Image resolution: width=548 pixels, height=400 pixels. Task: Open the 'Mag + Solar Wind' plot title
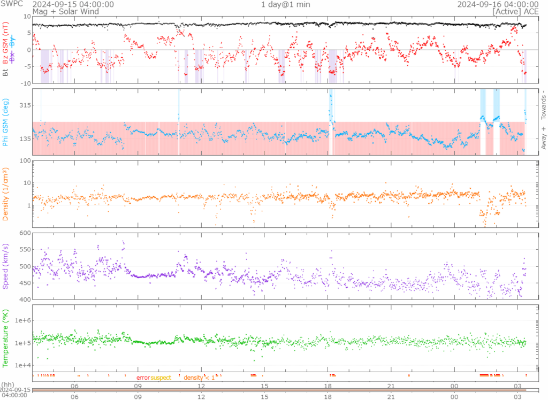tap(62, 11)
